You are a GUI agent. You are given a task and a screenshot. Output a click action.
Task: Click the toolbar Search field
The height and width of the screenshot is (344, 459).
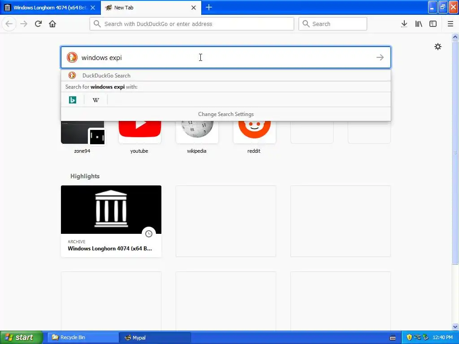tap(333, 24)
